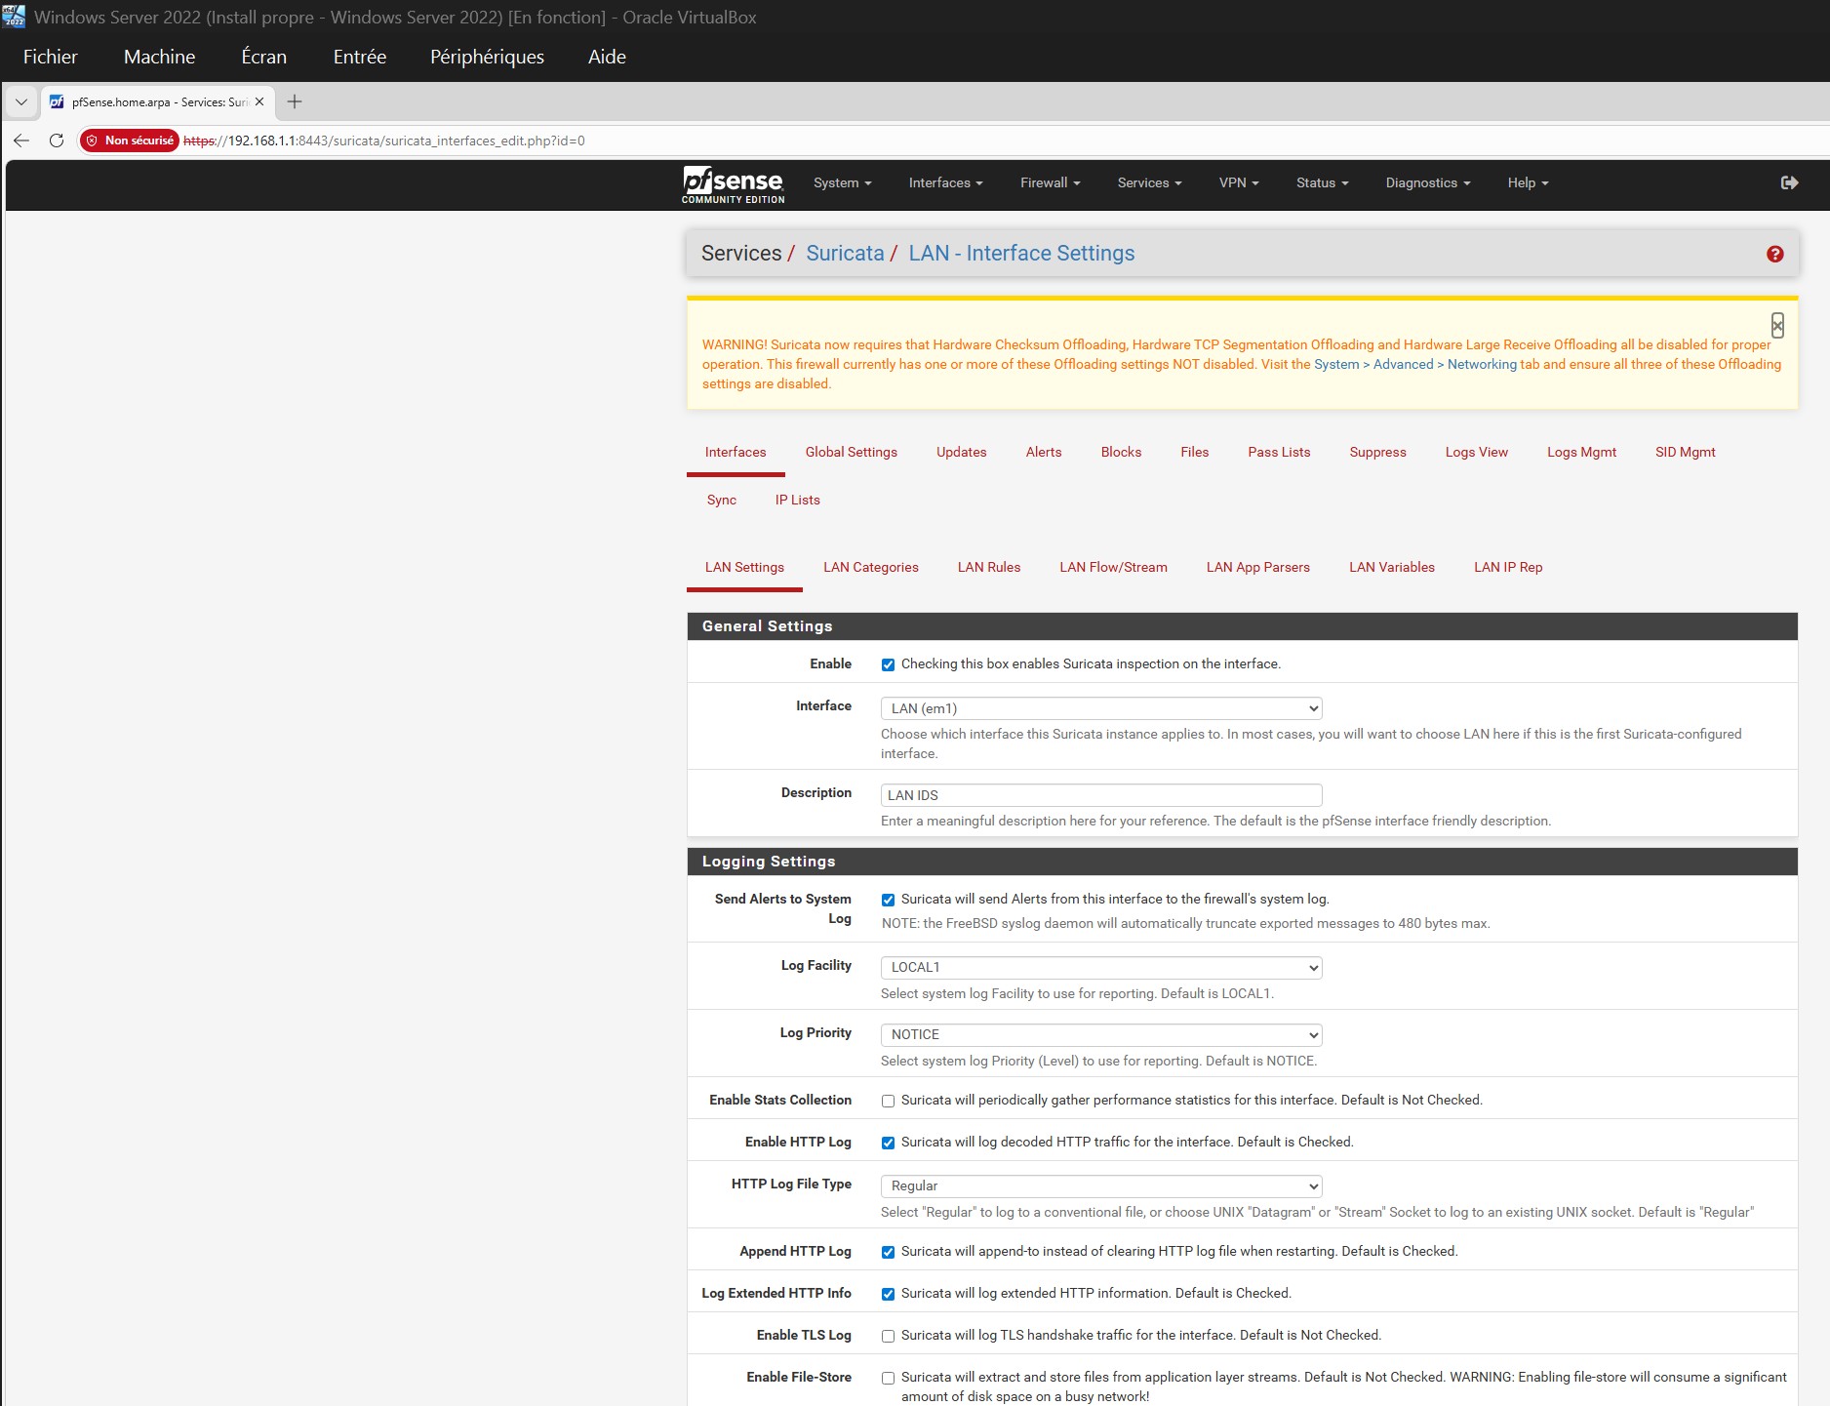Expand the Services navbar menu
The height and width of the screenshot is (1406, 1830).
(x=1149, y=182)
